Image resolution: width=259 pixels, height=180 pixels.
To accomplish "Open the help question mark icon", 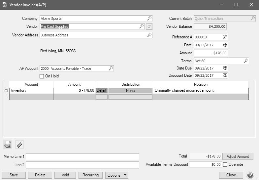I will (x=250, y=175).
